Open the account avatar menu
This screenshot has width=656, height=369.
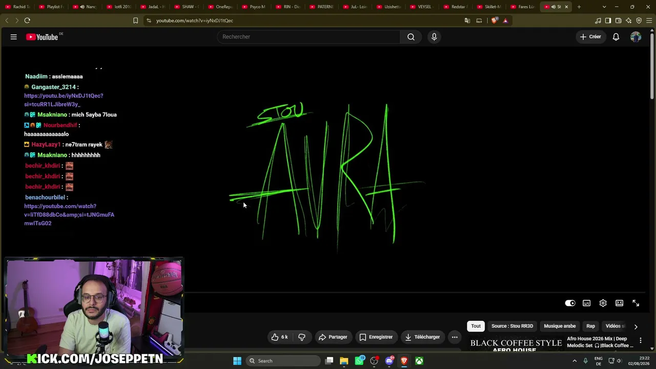point(635,37)
